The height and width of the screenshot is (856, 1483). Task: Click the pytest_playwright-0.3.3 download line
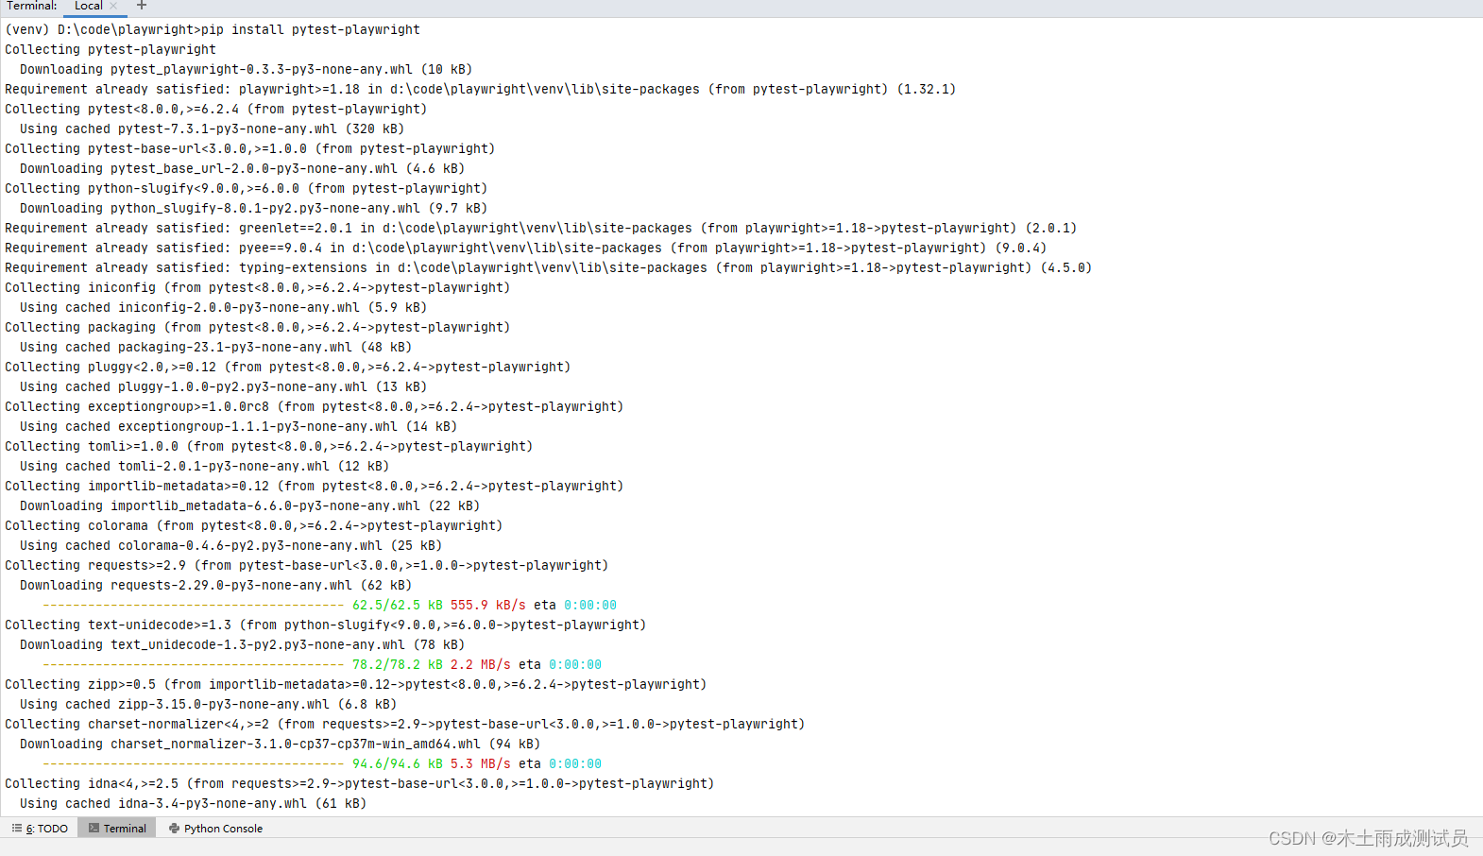[246, 69]
